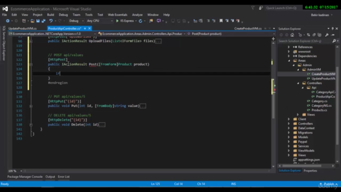This screenshot has width=341, height=192.
Task: Click Show All Files icon in Solution Explorer
Action: 320,35
